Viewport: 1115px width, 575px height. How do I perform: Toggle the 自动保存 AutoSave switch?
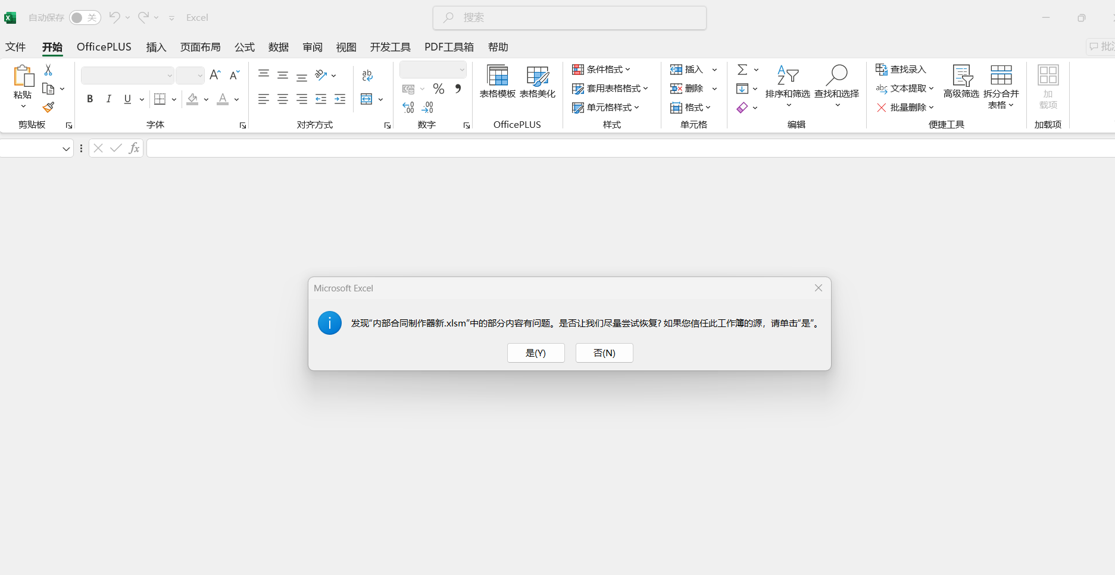(85, 18)
